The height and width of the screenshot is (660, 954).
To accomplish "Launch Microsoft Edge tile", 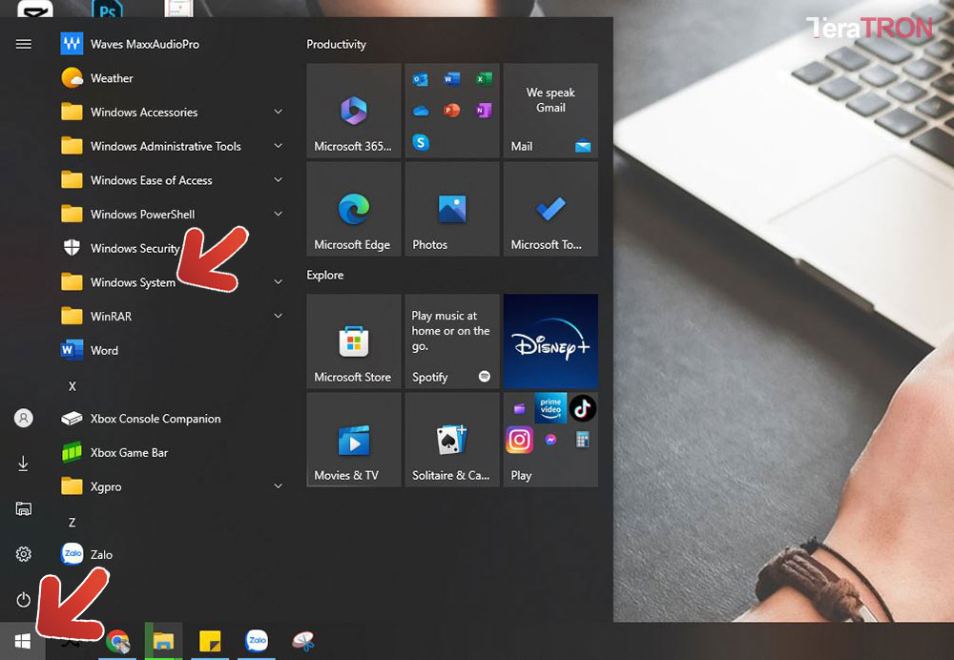I will point(354,209).
